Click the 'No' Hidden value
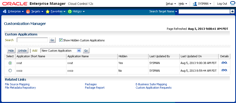 [120, 71]
